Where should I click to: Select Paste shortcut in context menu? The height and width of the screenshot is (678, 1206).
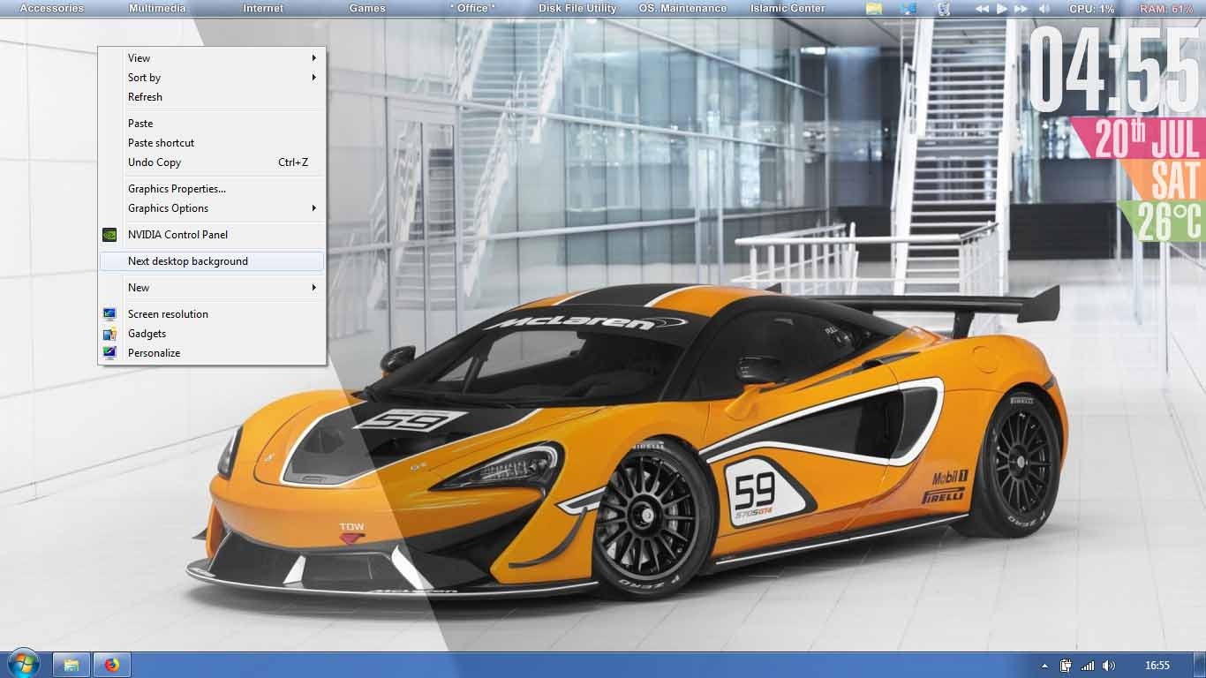[212, 143]
